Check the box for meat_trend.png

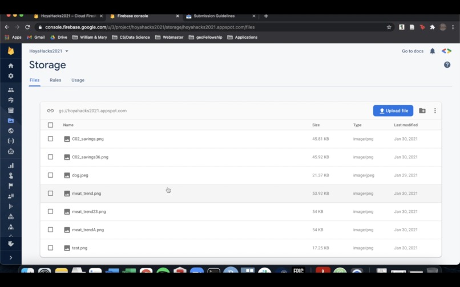point(50,193)
